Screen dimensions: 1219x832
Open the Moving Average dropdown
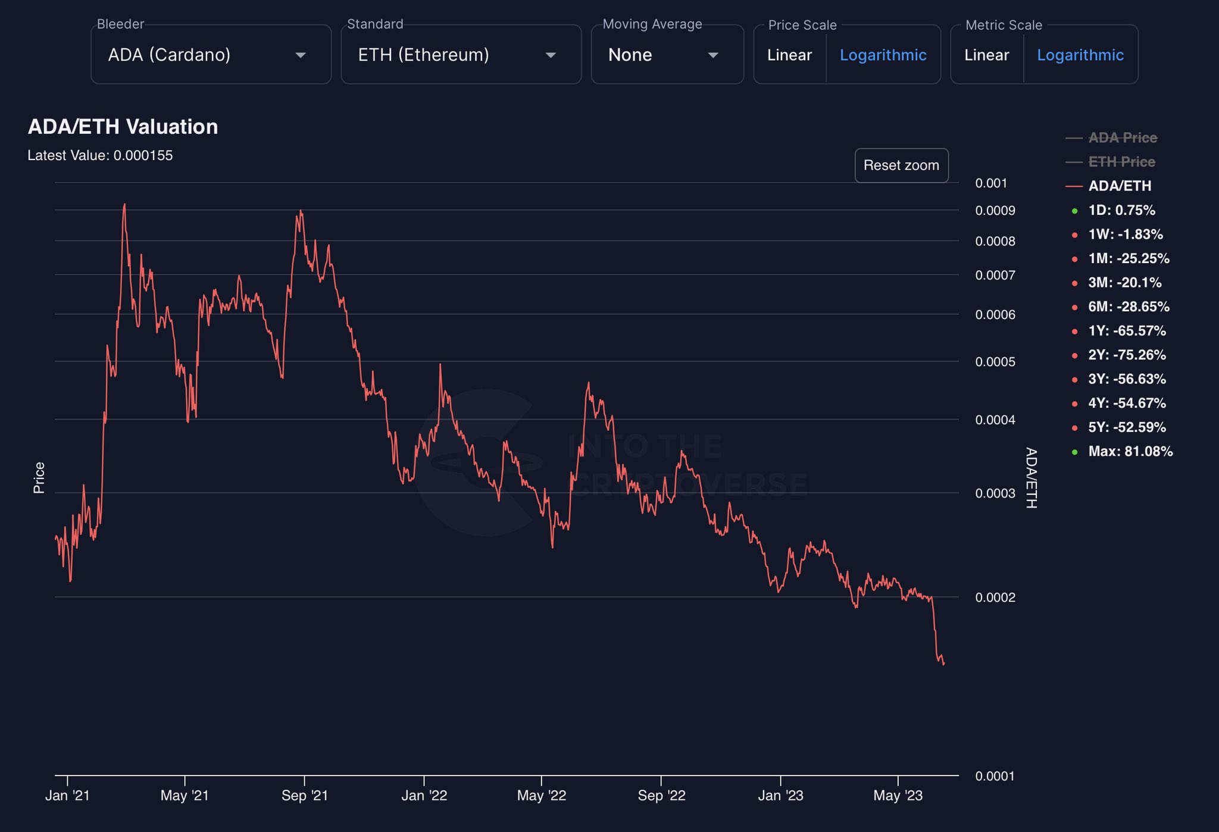click(x=667, y=55)
